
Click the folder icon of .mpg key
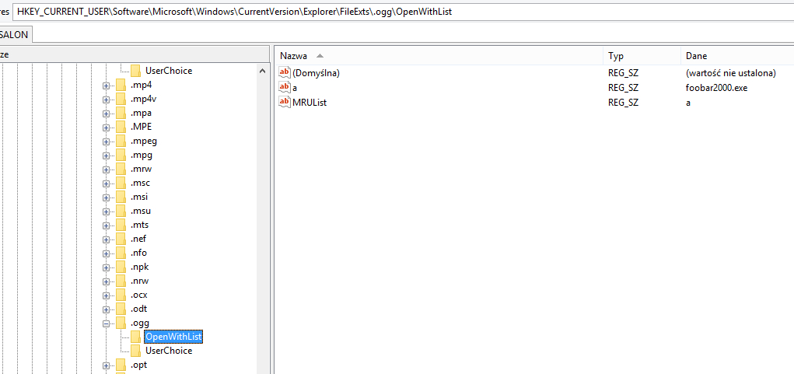tap(121, 155)
